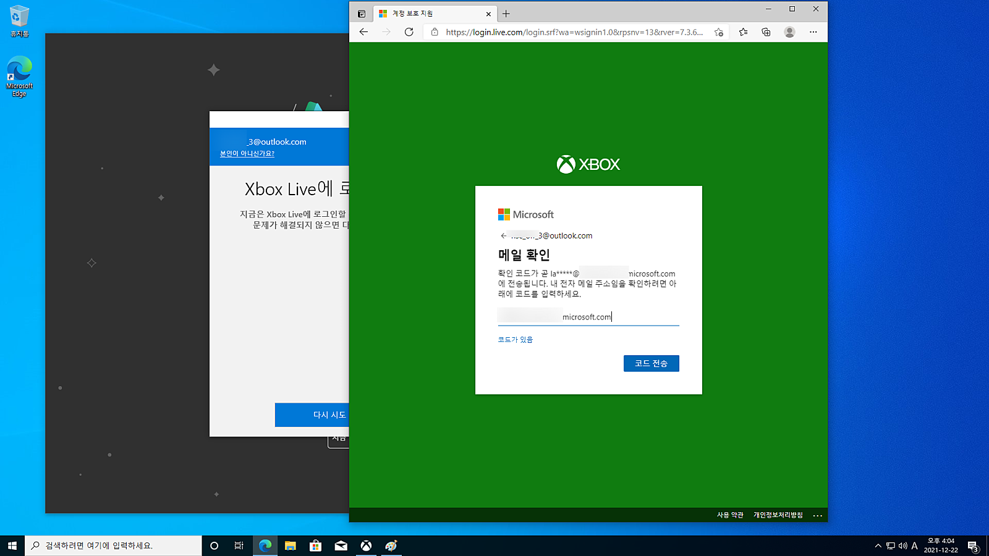Open network status tray icon
The image size is (989, 556).
coord(891,545)
